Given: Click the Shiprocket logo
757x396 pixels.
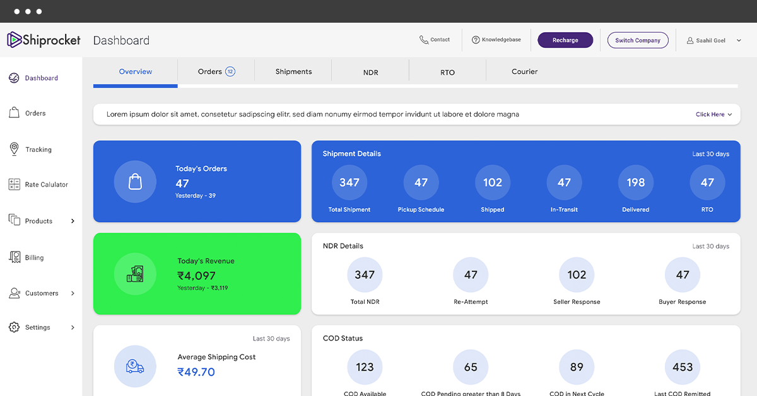Looking at the screenshot, I should tap(44, 40).
